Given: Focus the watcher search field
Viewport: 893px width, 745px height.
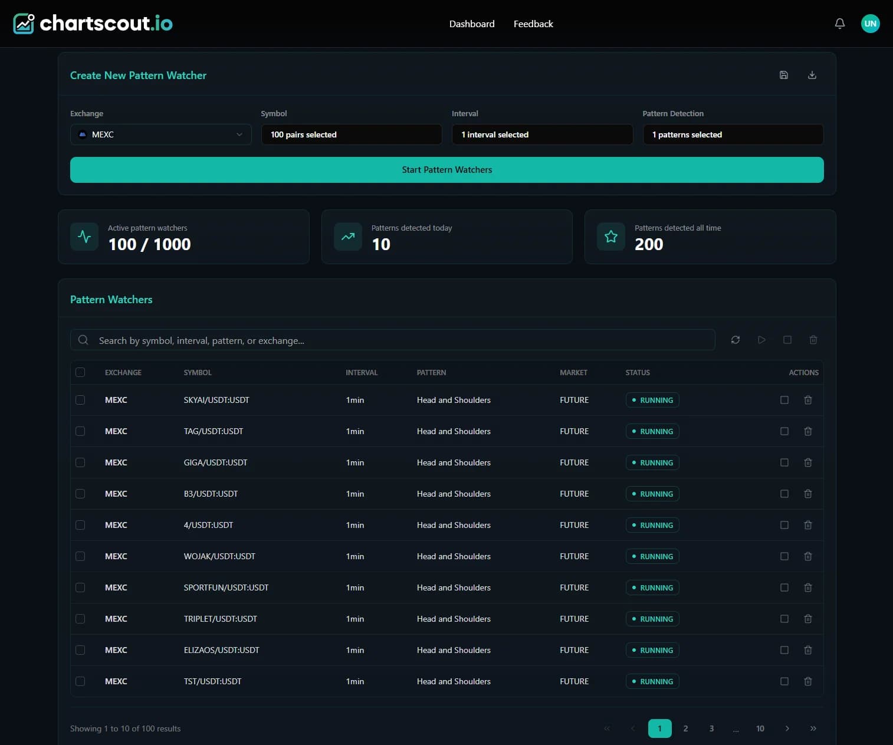Looking at the screenshot, I should coord(393,340).
